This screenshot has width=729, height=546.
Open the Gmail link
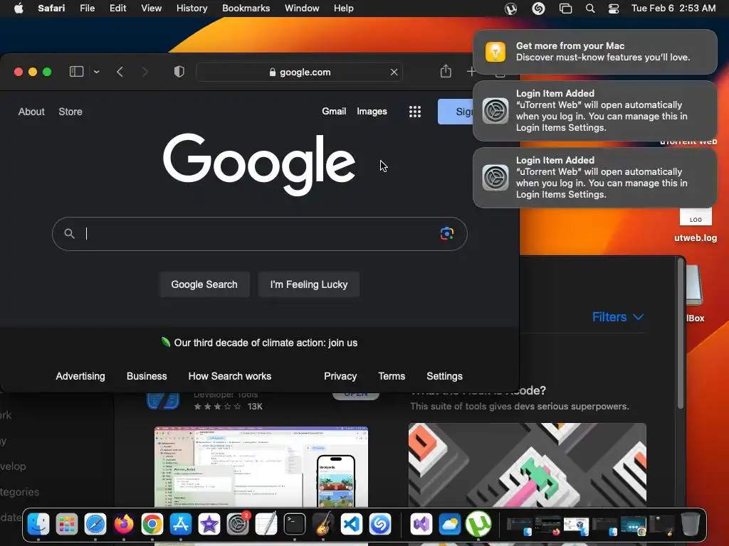pos(334,112)
